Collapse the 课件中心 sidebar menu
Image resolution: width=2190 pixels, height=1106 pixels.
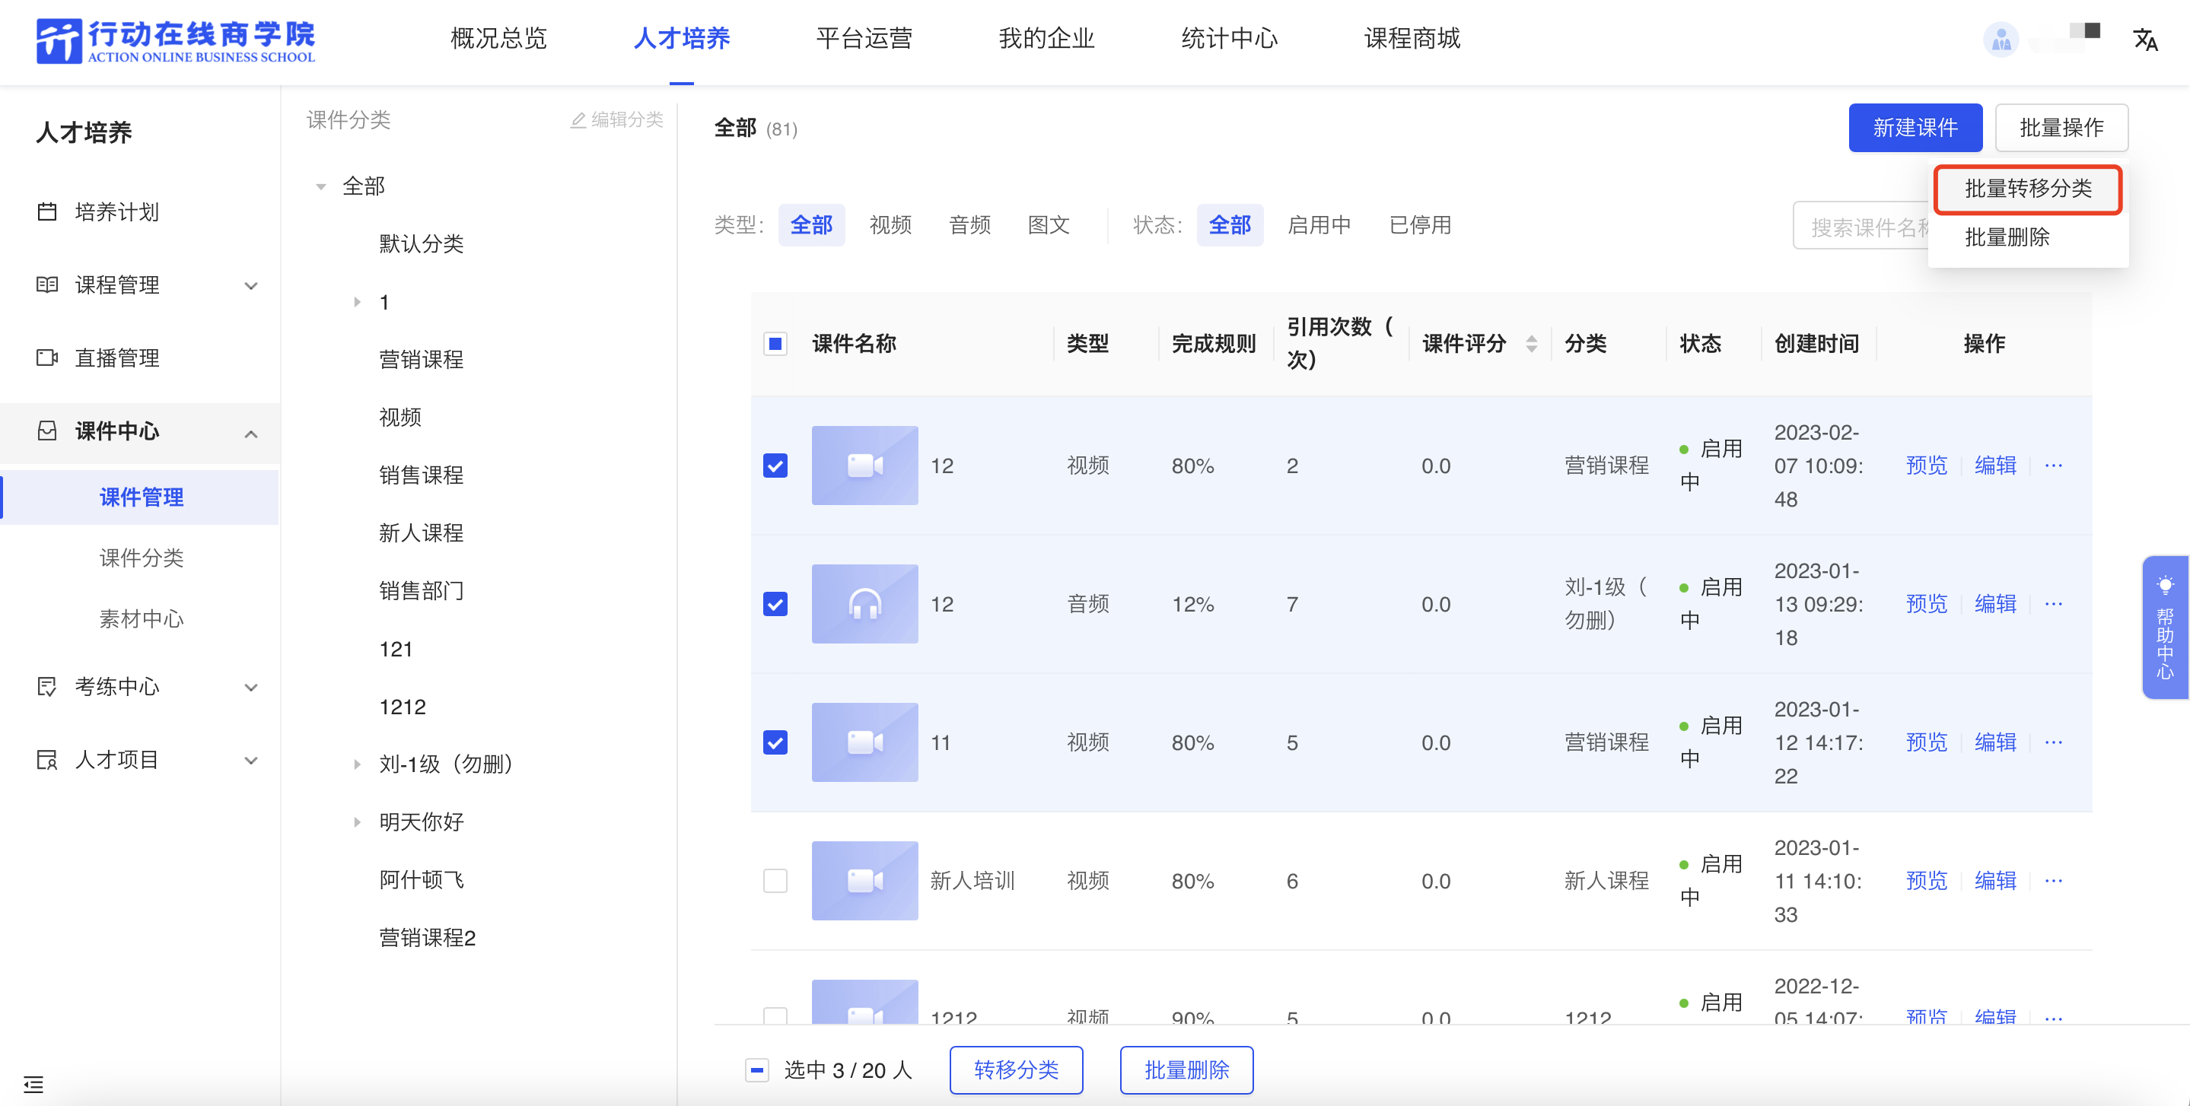pos(251,434)
